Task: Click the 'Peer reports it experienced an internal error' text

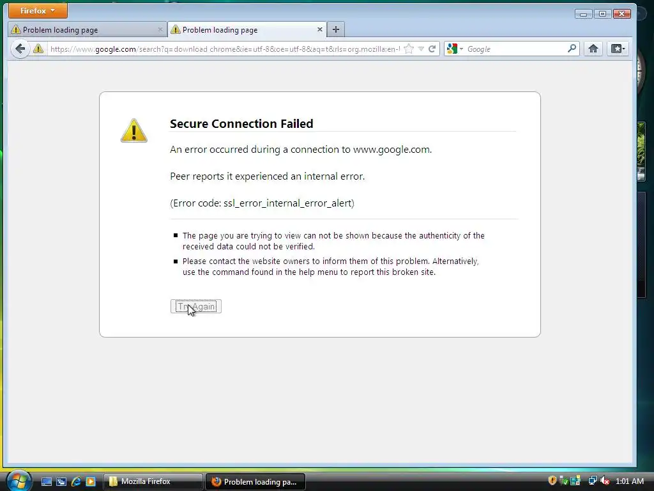Action: 268,176
